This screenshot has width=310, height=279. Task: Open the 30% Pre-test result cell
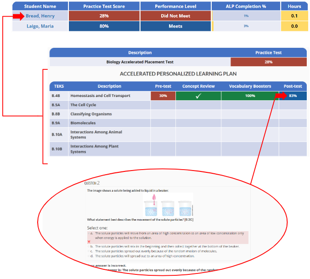pyautogui.click(x=163, y=96)
